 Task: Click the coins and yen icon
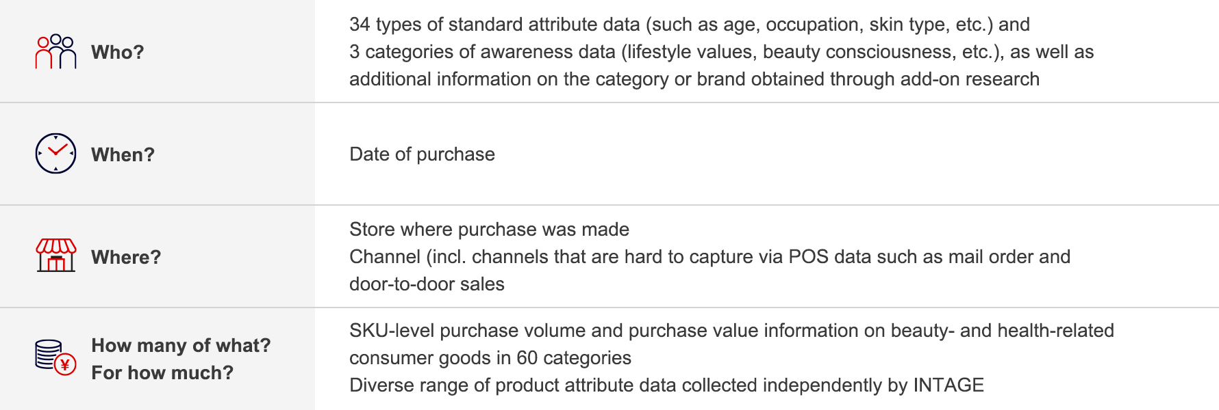coord(55,357)
